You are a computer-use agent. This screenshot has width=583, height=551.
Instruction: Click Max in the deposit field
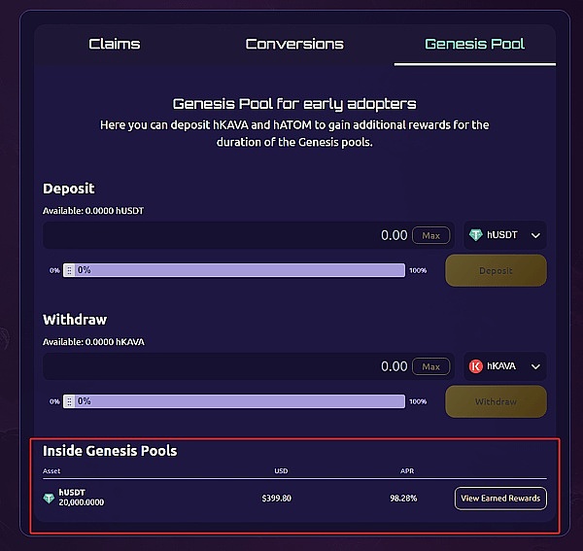point(431,235)
